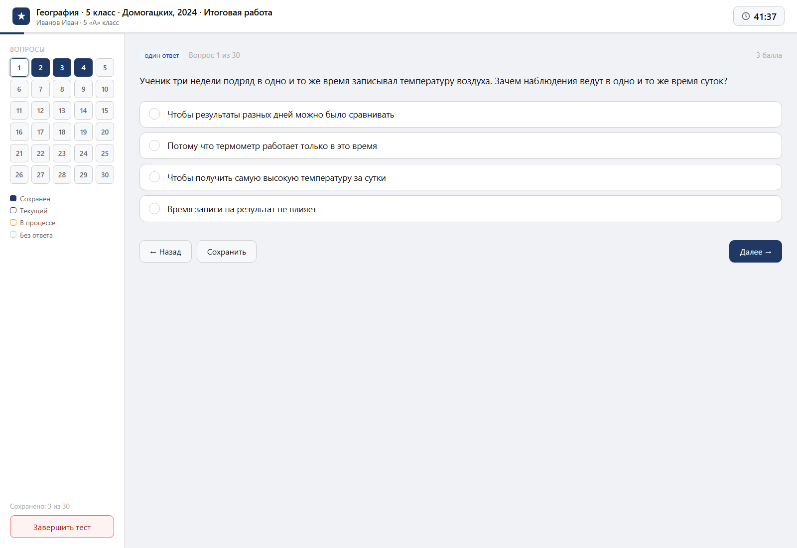Select answer 'Потому что термометр работает только в это время'

point(460,146)
